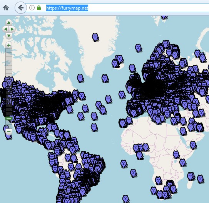Pan the map left with the arrow
Viewport: 209px width, 203px height.
coord(5,29)
